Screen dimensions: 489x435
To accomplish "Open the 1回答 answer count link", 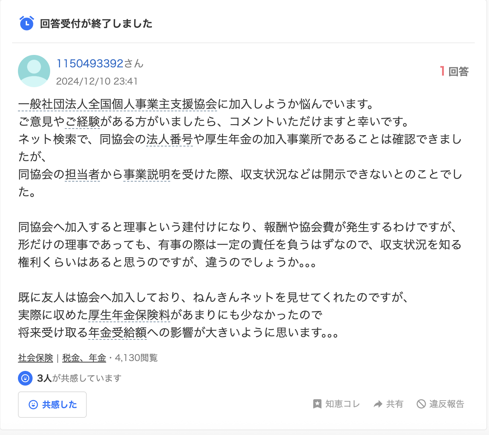I will [x=454, y=71].
